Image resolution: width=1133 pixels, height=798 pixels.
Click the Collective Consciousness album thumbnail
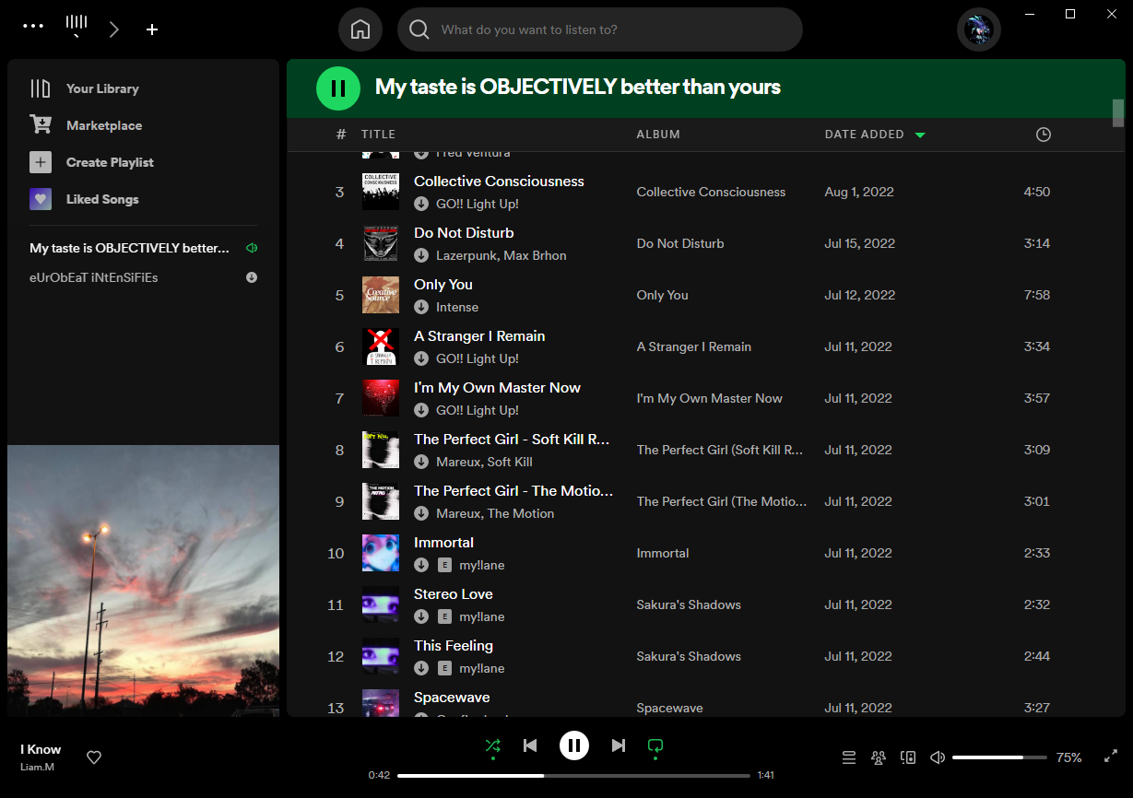click(381, 192)
